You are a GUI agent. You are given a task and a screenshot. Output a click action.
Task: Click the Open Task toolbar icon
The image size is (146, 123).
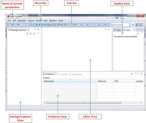[x=68, y=25]
